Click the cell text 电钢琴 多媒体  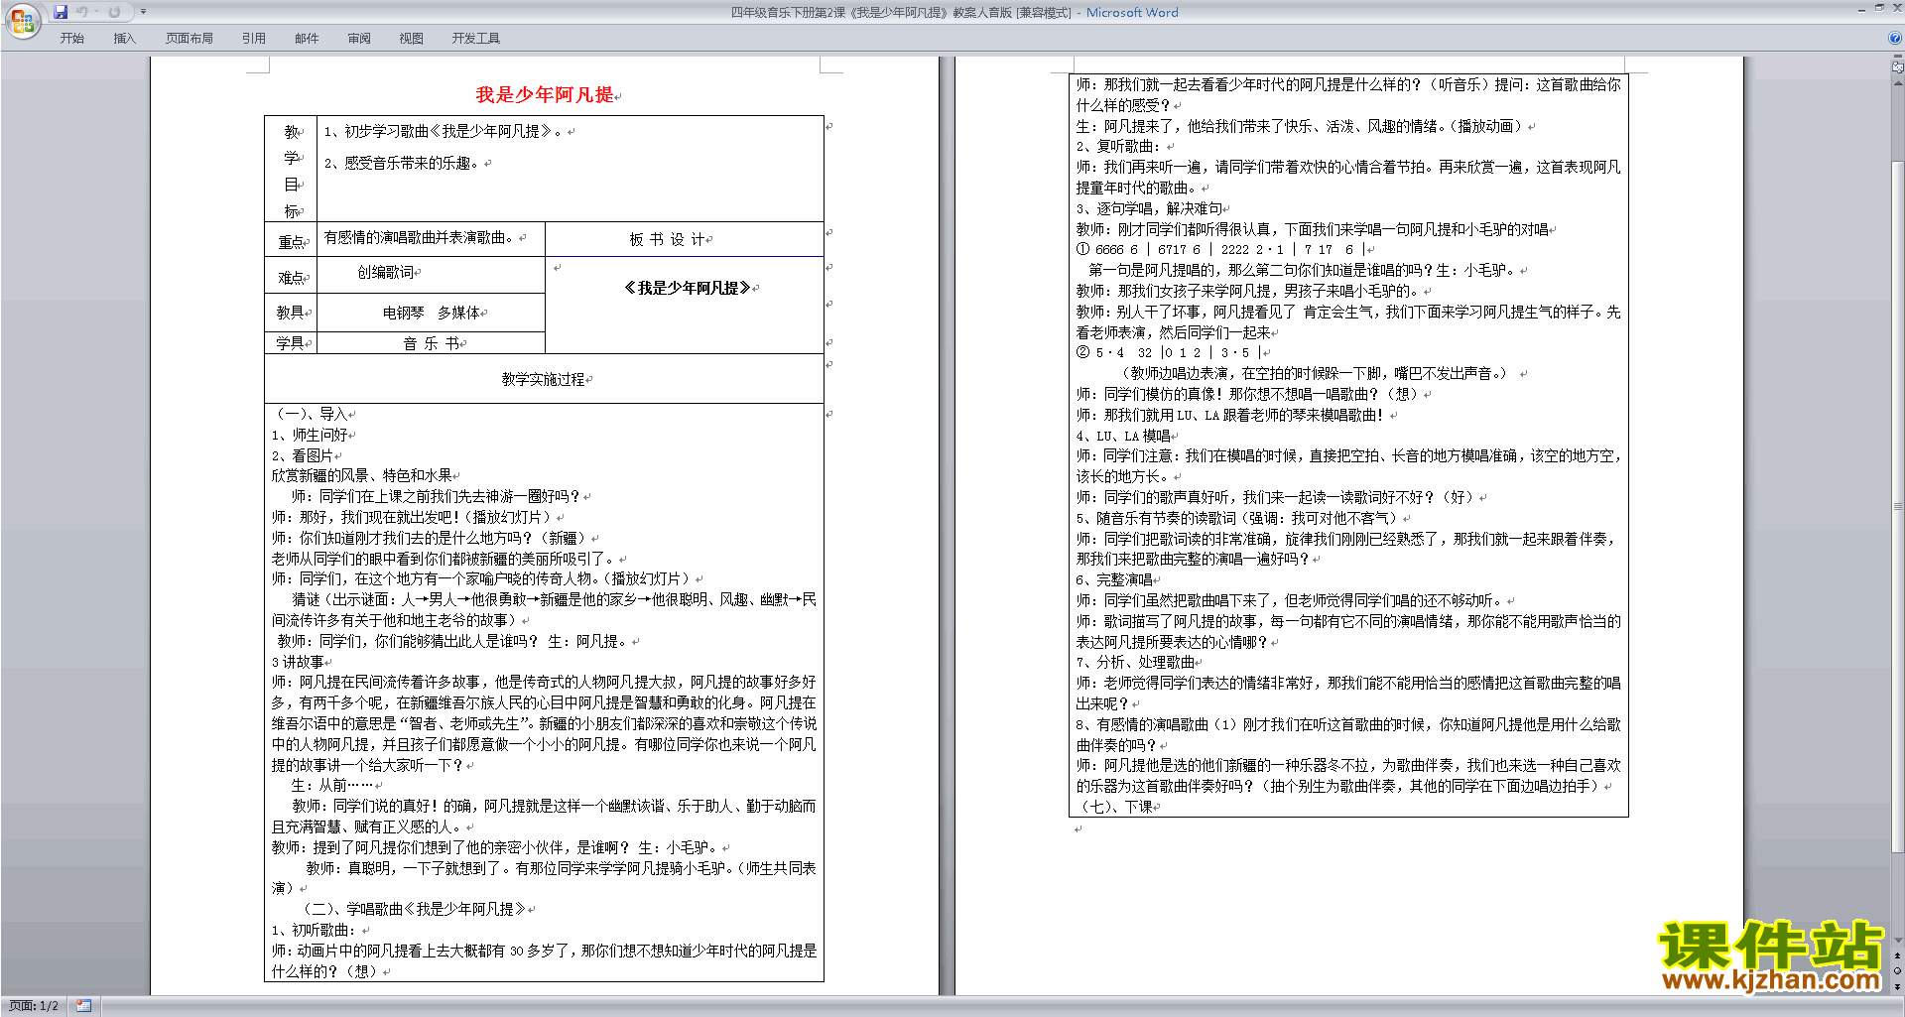pyautogui.click(x=432, y=313)
